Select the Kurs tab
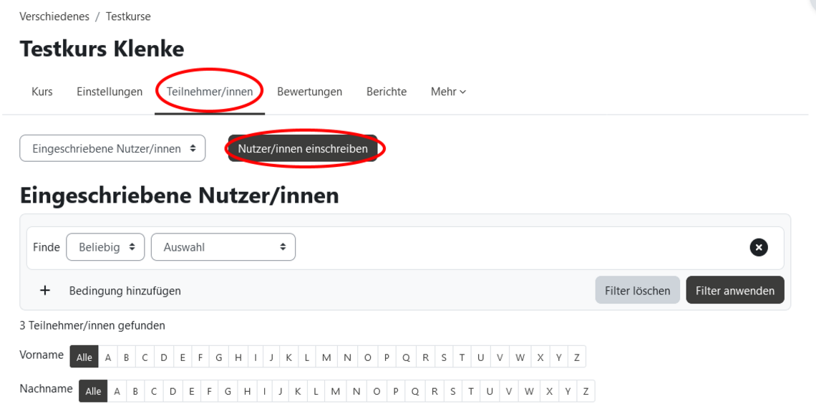816x409 pixels. tap(42, 92)
